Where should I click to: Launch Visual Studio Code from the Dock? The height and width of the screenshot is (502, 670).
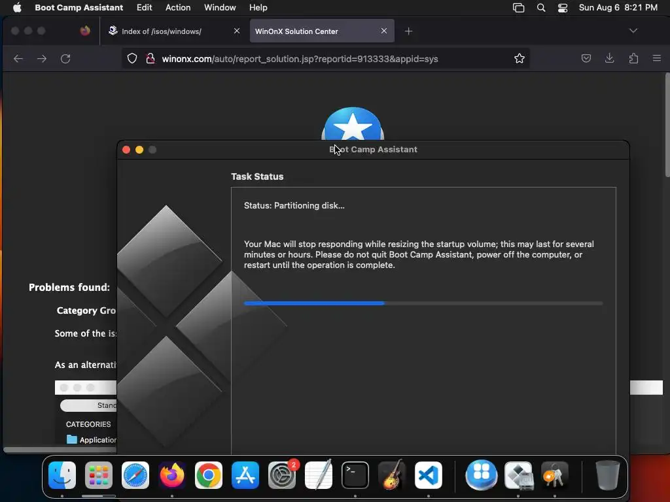[428, 475]
